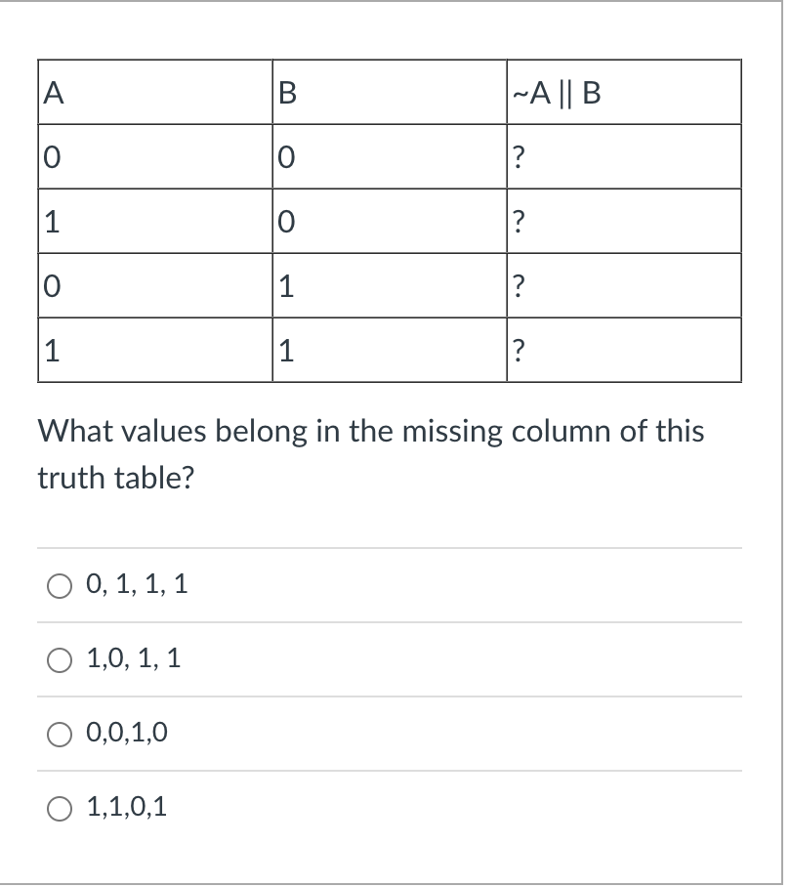Click the first question mark in the table
Screen dimensions: 791x887
tap(519, 156)
